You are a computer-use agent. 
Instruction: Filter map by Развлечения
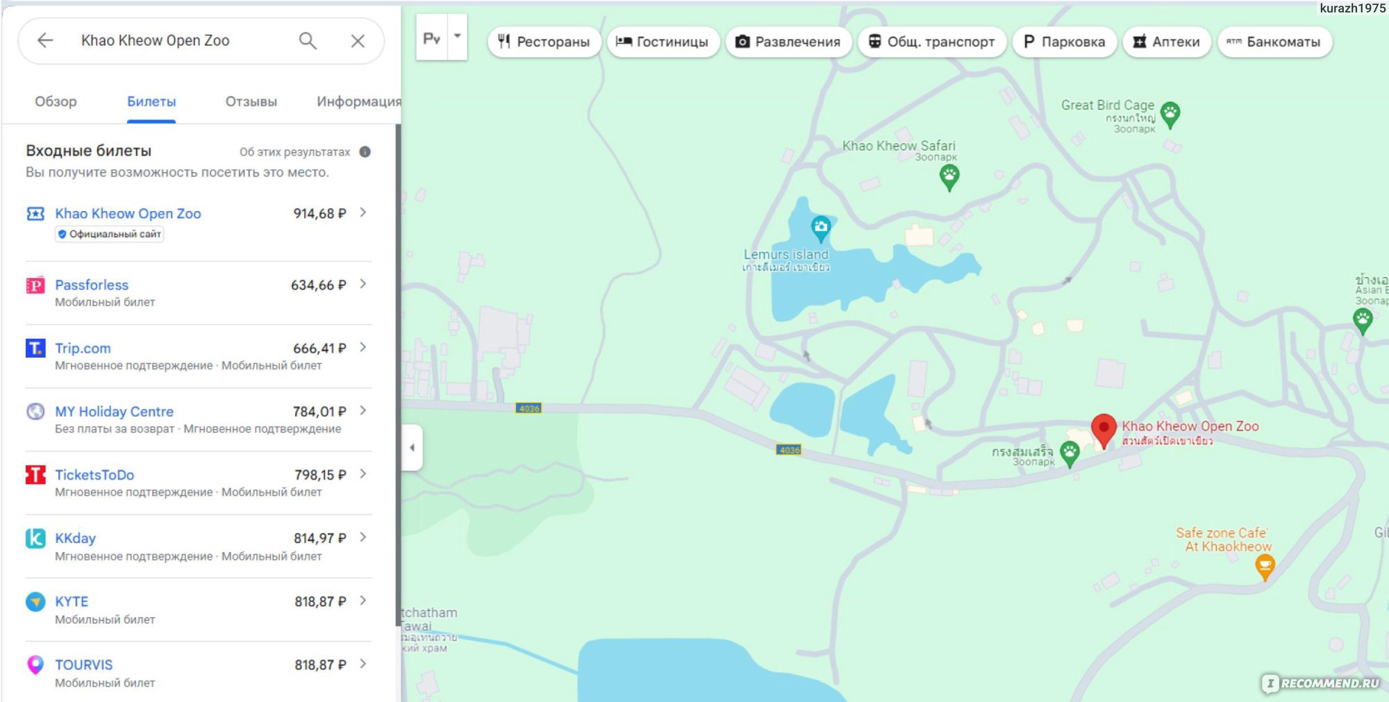pyautogui.click(x=788, y=42)
